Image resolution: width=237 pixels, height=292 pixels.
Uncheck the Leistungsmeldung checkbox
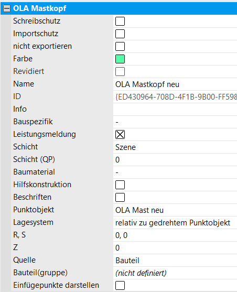[120, 134]
